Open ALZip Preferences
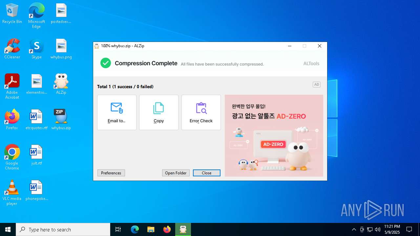Viewport: 420px width, 236px height. click(111, 173)
